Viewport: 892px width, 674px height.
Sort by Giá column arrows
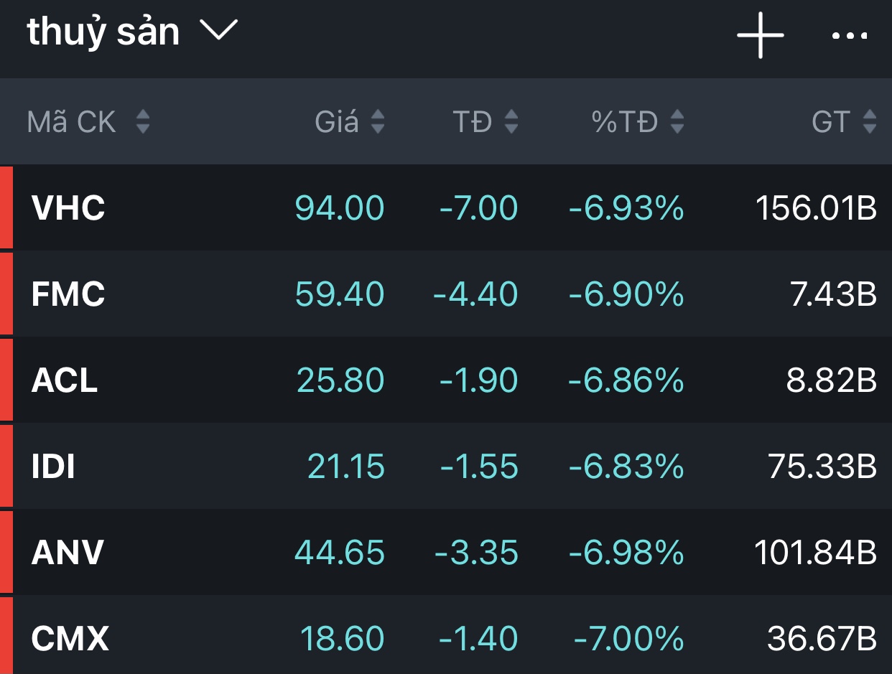coord(378,122)
